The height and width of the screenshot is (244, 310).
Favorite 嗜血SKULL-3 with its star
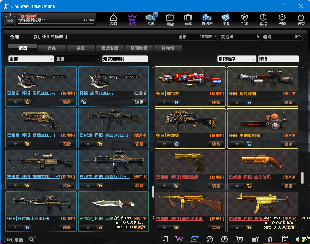click(88, 144)
